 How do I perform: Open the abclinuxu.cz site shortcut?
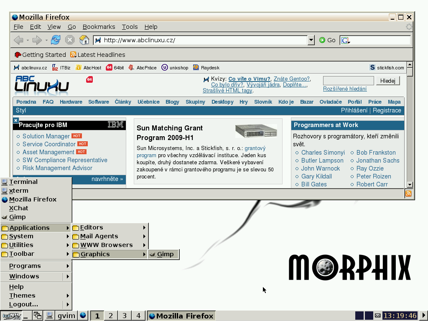[x=30, y=68]
